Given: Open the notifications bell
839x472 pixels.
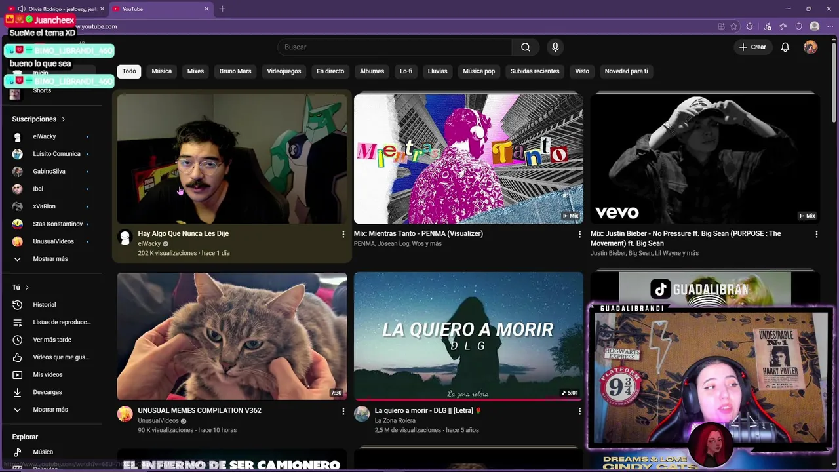Looking at the screenshot, I should coord(785,47).
